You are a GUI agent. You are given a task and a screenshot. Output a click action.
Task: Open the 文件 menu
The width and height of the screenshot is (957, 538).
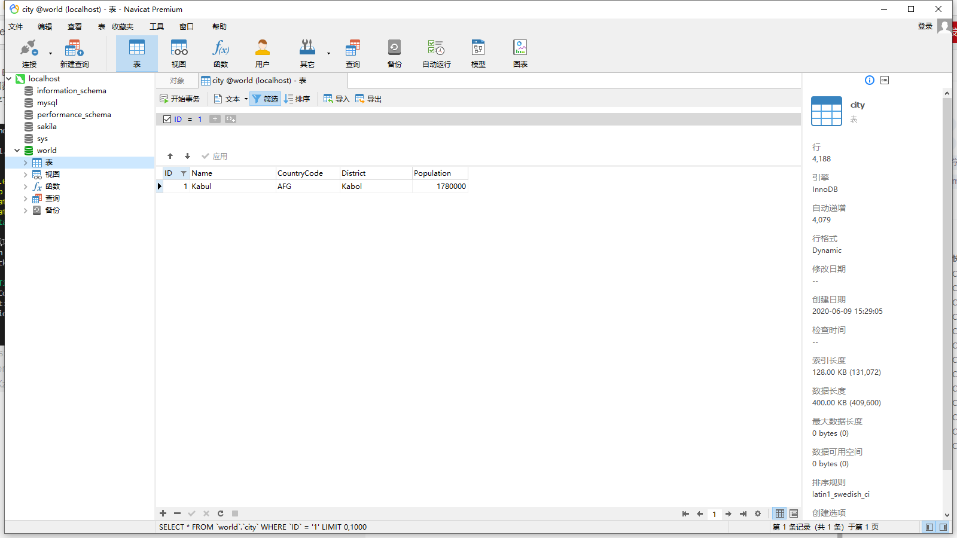click(16, 26)
